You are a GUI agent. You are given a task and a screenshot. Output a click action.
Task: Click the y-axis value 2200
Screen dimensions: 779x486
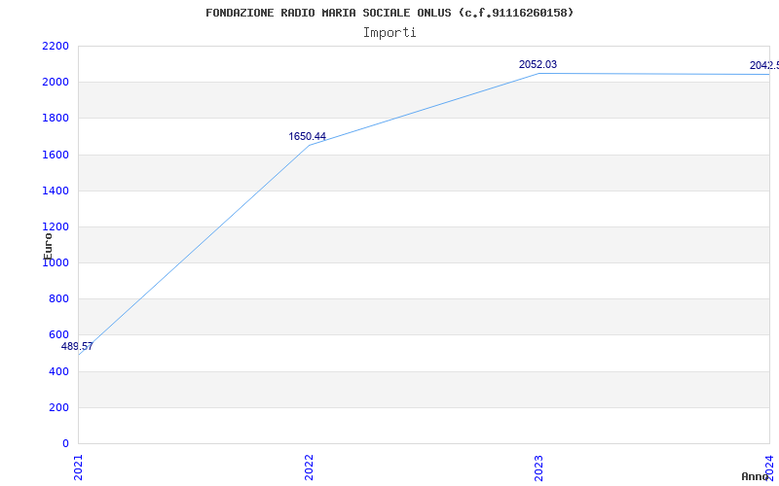pos(56,46)
